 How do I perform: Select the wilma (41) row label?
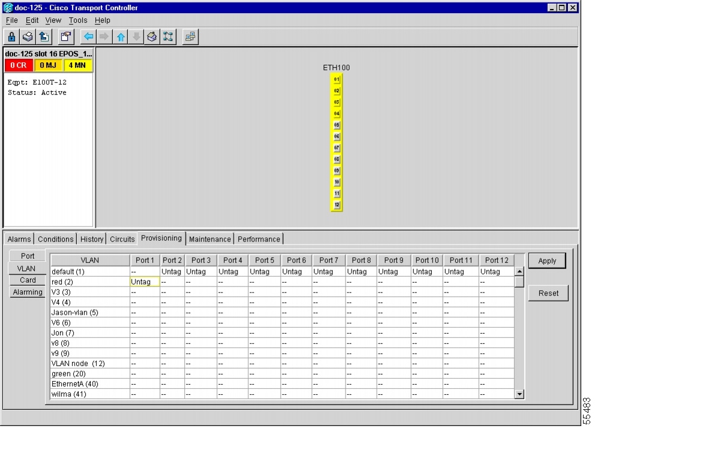90,394
